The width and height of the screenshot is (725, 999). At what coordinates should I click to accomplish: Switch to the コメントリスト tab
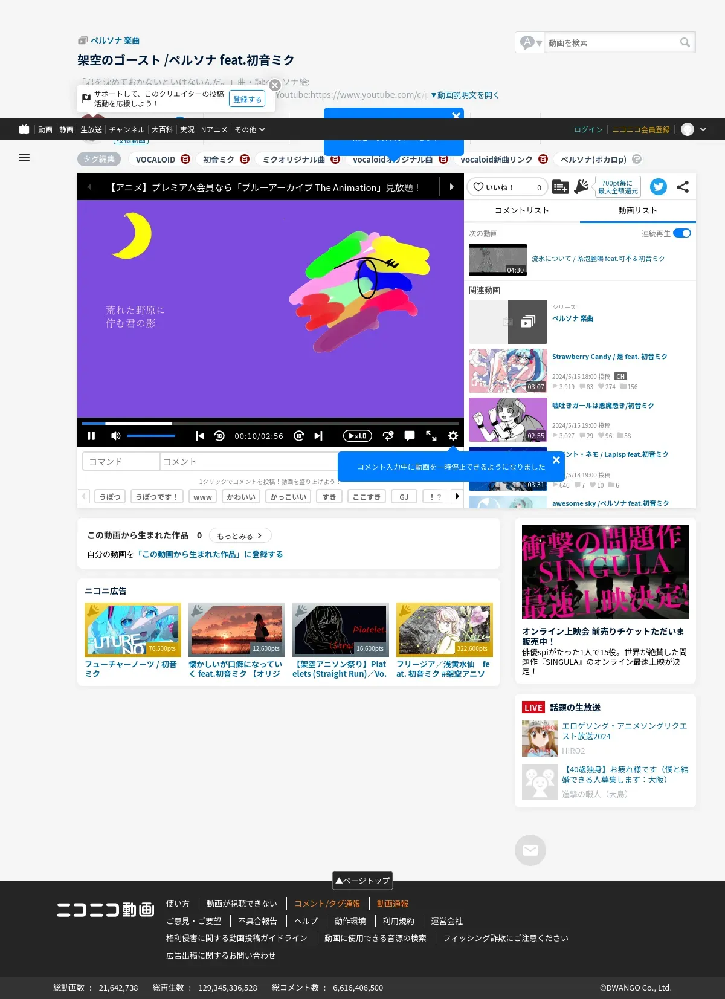pyautogui.click(x=522, y=210)
